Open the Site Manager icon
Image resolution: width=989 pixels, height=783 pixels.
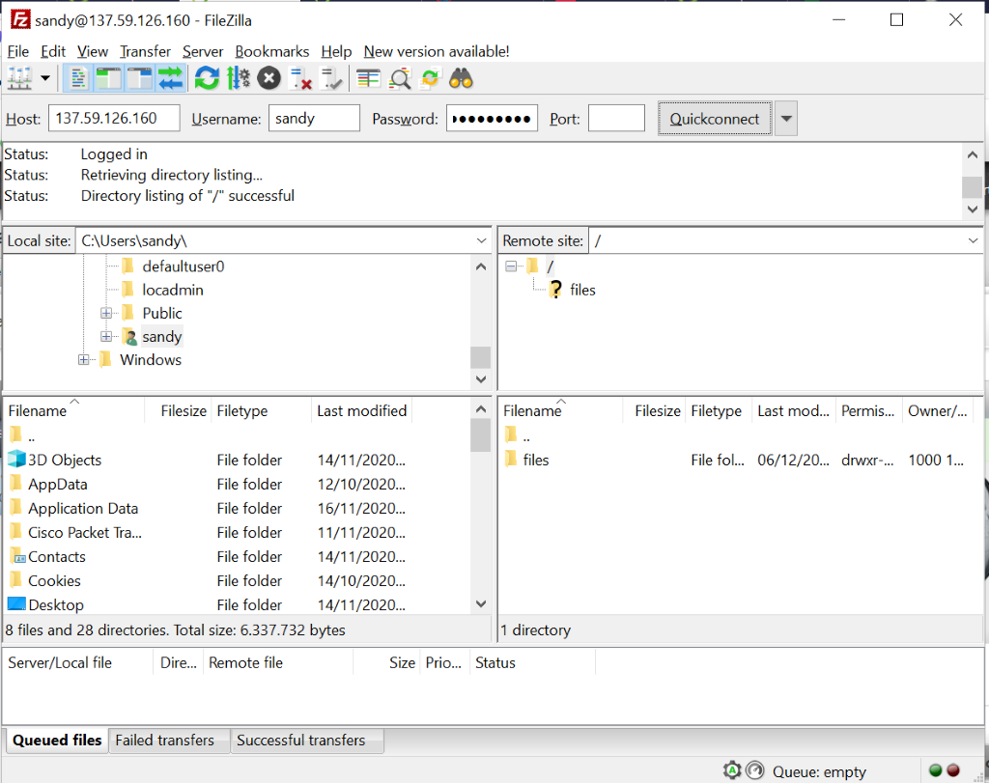pos(19,79)
